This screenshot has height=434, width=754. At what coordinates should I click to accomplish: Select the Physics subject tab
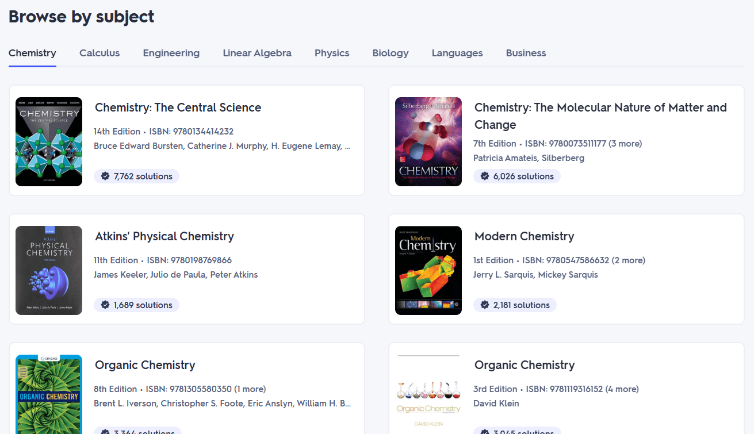332,53
